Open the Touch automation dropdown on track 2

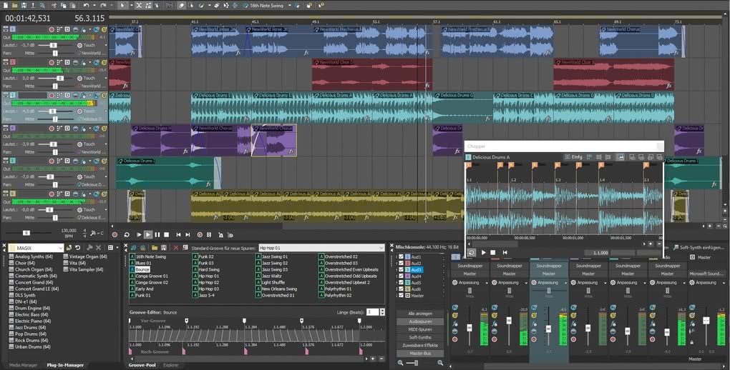pyautogui.click(x=106, y=78)
